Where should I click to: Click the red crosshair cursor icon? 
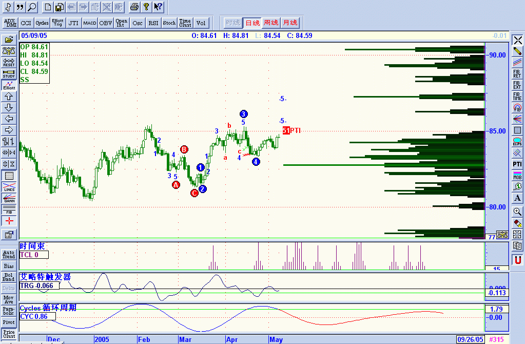click(x=9, y=221)
